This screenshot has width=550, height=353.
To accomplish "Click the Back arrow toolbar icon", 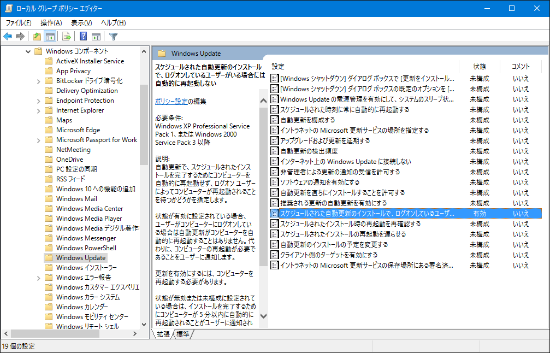I will click(8, 36).
